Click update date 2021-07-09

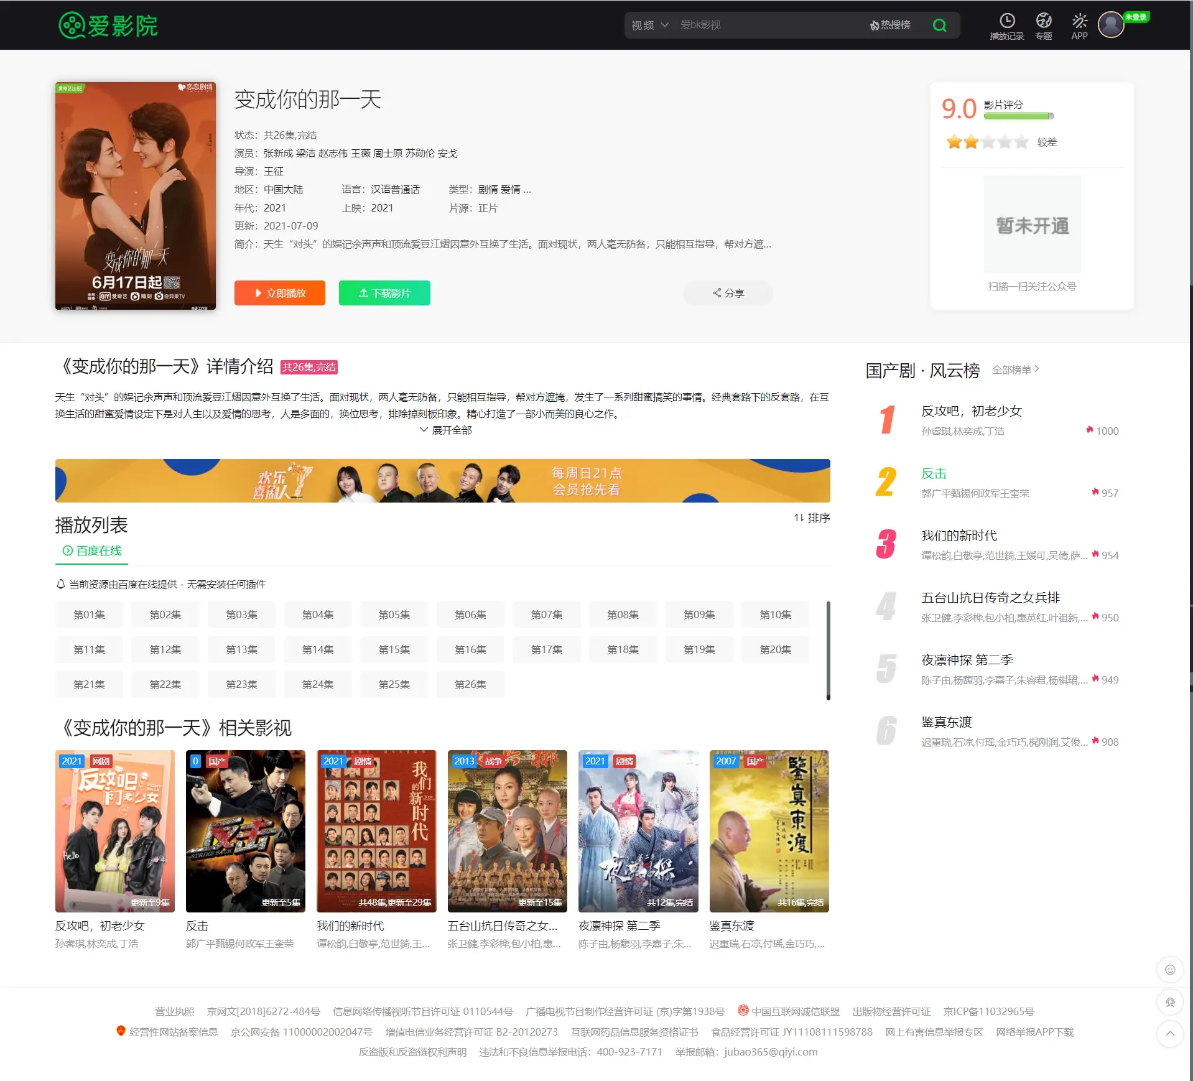click(290, 226)
